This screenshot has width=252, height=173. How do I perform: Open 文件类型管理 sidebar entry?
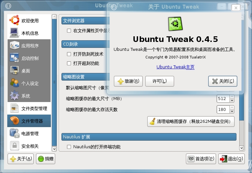click(29, 108)
